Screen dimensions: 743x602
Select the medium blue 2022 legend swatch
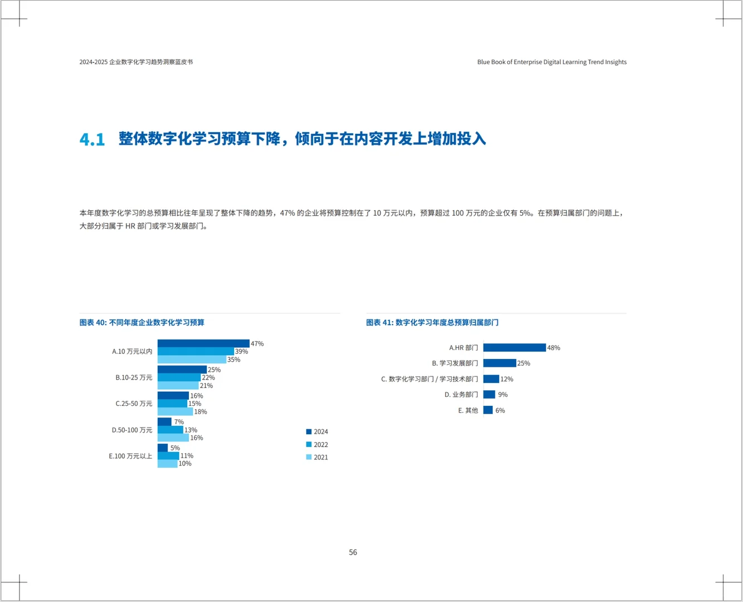[x=308, y=445]
